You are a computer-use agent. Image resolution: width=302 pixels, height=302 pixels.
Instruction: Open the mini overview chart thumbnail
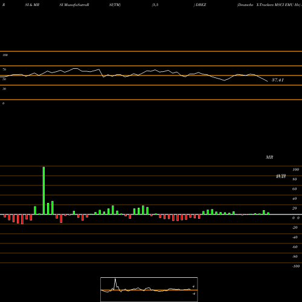(149, 289)
